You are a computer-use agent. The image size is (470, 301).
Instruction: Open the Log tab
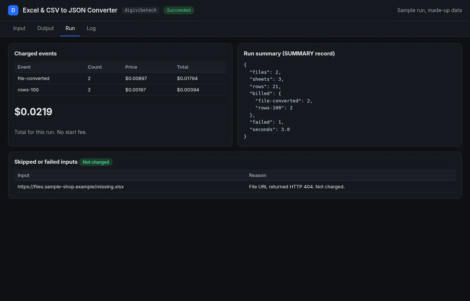(91, 28)
